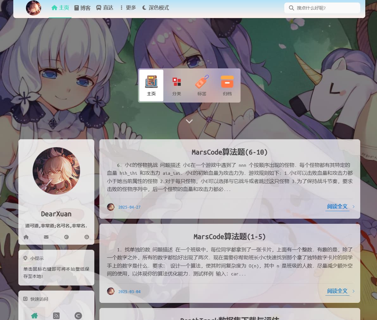The image size is (377, 320).
Task: Click the 2025-03-04 date link
Action: pos(129,291)
